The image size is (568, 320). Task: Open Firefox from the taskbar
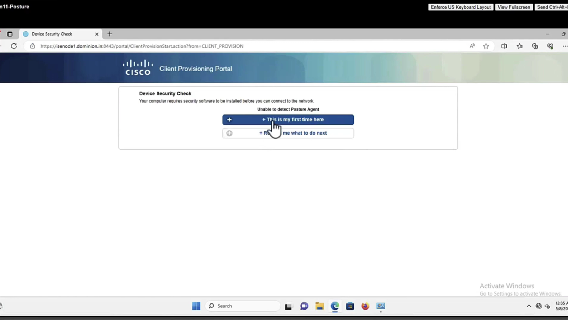tap(365, 306)
